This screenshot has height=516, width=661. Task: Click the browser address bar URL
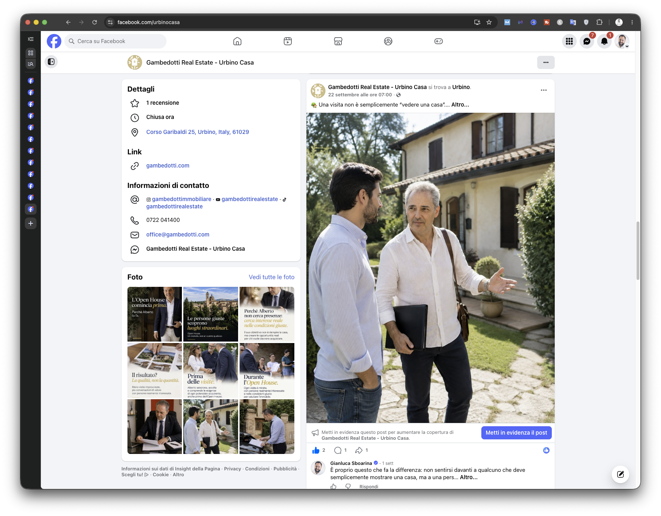coord(149,22)
